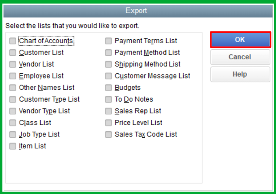This screenshot has width=276, height=194.
Task: Tick Job Type List checkbox
Action: (13, 135)
